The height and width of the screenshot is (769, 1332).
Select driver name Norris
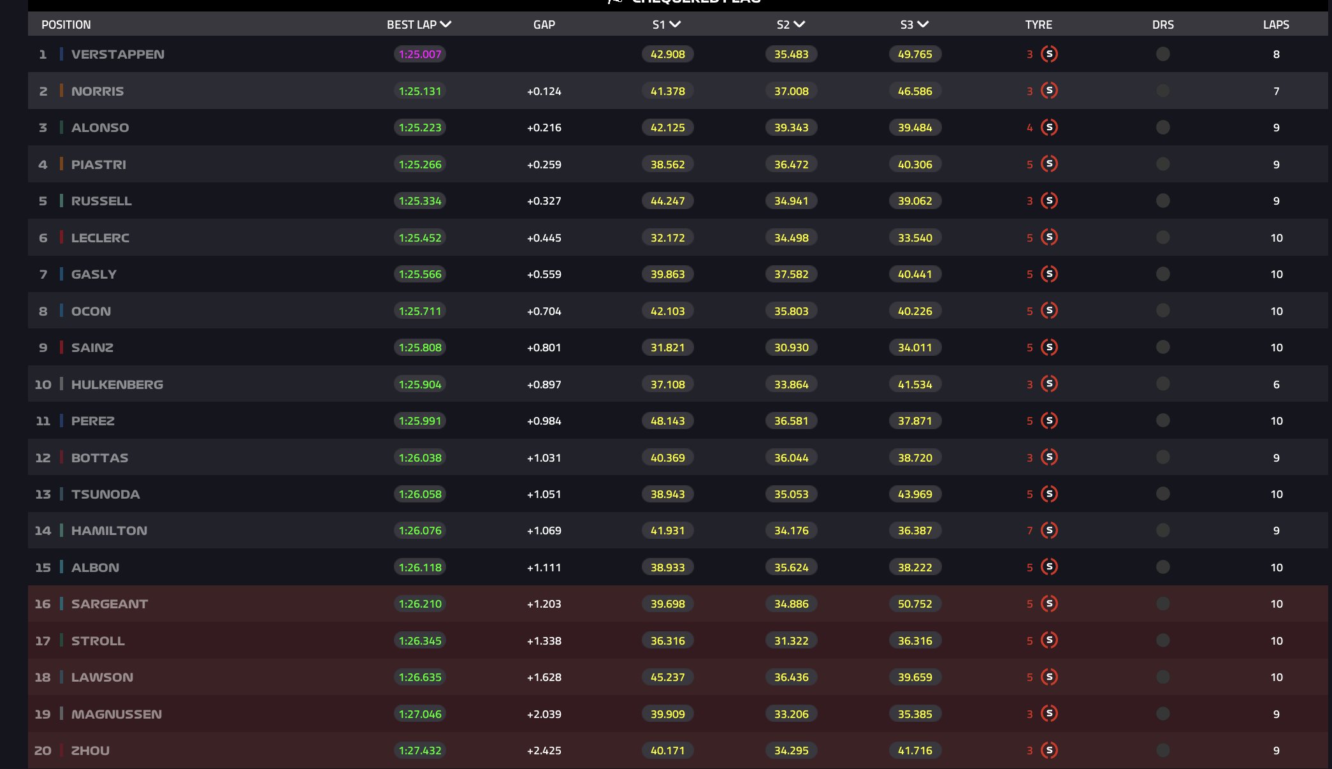(98, 91)
